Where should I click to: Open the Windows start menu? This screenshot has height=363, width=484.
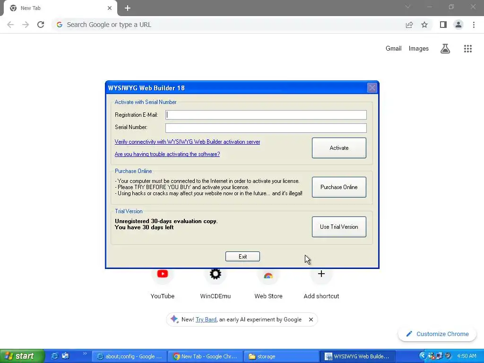pyautogui.click(x=22, y=356)
